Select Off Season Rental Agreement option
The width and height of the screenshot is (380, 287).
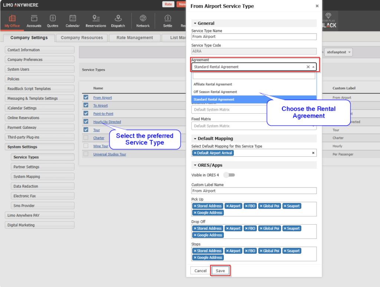(x=215, y=92)
